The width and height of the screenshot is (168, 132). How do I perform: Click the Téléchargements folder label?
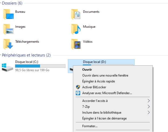coord(27,42)
